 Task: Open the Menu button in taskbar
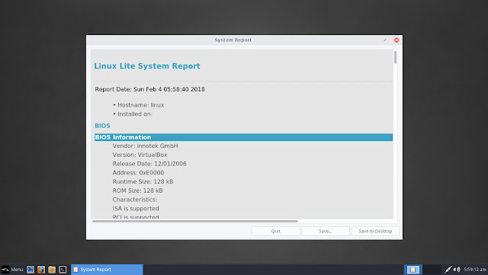tap(12, 270)
